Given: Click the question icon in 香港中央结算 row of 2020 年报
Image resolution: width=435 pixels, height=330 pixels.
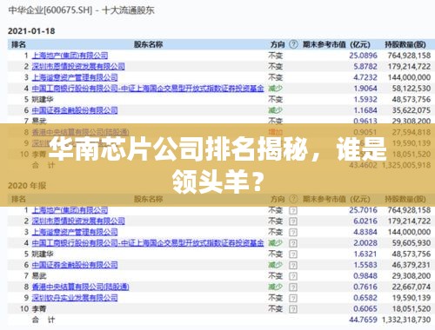Looking at the screenshot, I should (x=293, y=287).
